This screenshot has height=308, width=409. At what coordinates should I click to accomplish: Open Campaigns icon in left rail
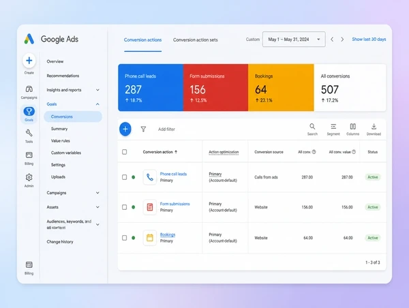pyautogui.click(x=29, y=89)
